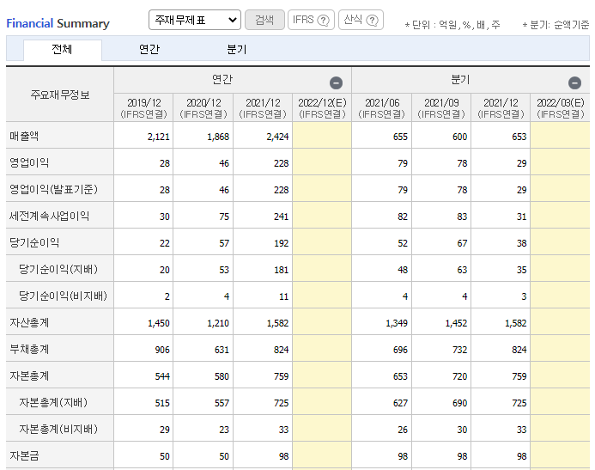Click the 1,349 자산총계 value for 2021/06
Viewport: 595px width, 470px height.
[x=397, y=323]
